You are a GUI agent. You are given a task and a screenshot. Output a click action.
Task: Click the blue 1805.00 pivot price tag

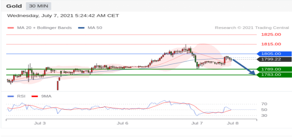pyautogui.click(x=274, y=54)
